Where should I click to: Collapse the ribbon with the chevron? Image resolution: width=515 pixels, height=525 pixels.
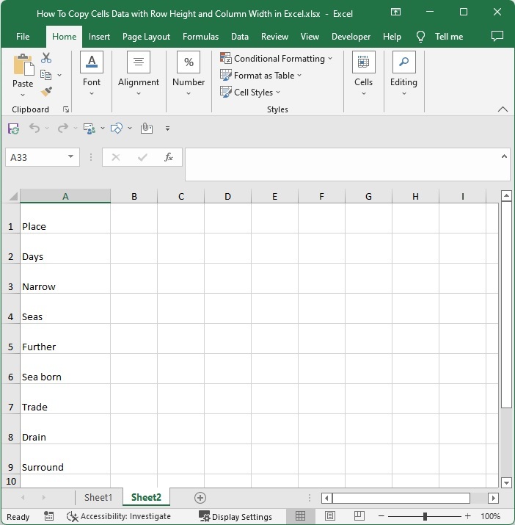coord(503,109)
